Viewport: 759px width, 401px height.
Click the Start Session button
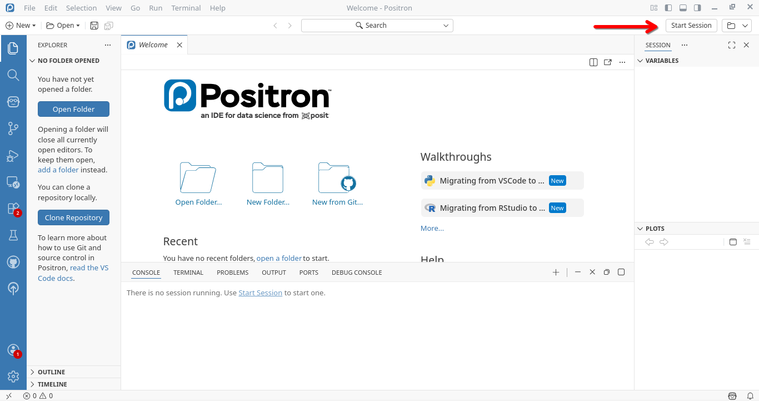pos(691,26)
